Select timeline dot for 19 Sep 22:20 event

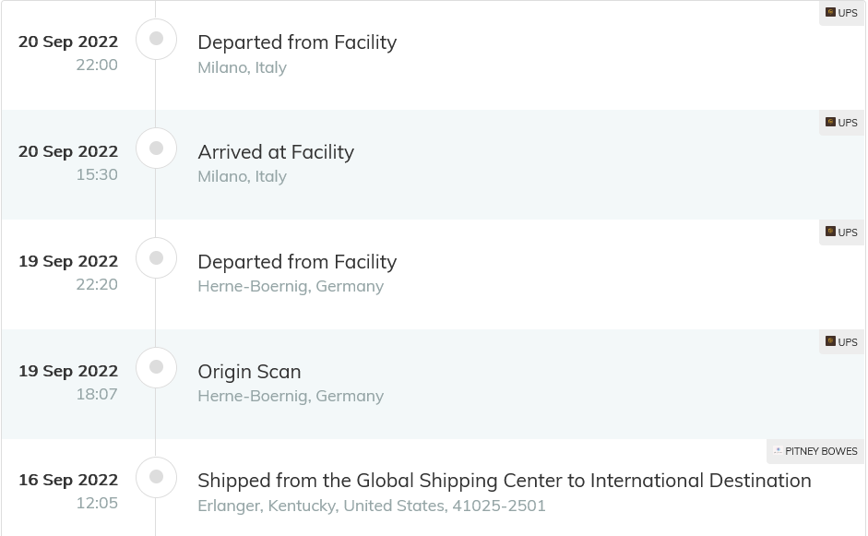coord(156,258)
